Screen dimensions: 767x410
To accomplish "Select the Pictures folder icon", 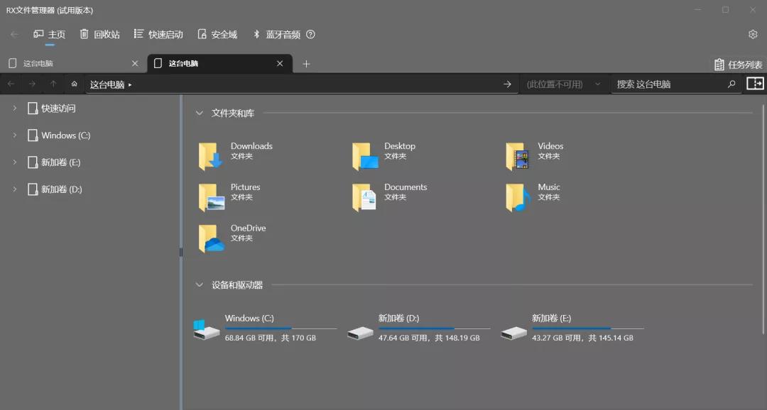I will click(212, 197).
